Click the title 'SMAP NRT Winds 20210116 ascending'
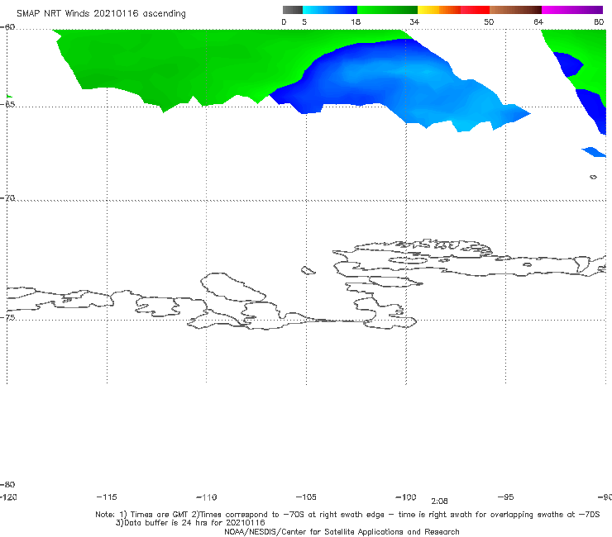 pos(101,13)
